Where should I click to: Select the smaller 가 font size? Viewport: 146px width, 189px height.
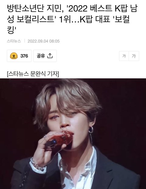124,56
